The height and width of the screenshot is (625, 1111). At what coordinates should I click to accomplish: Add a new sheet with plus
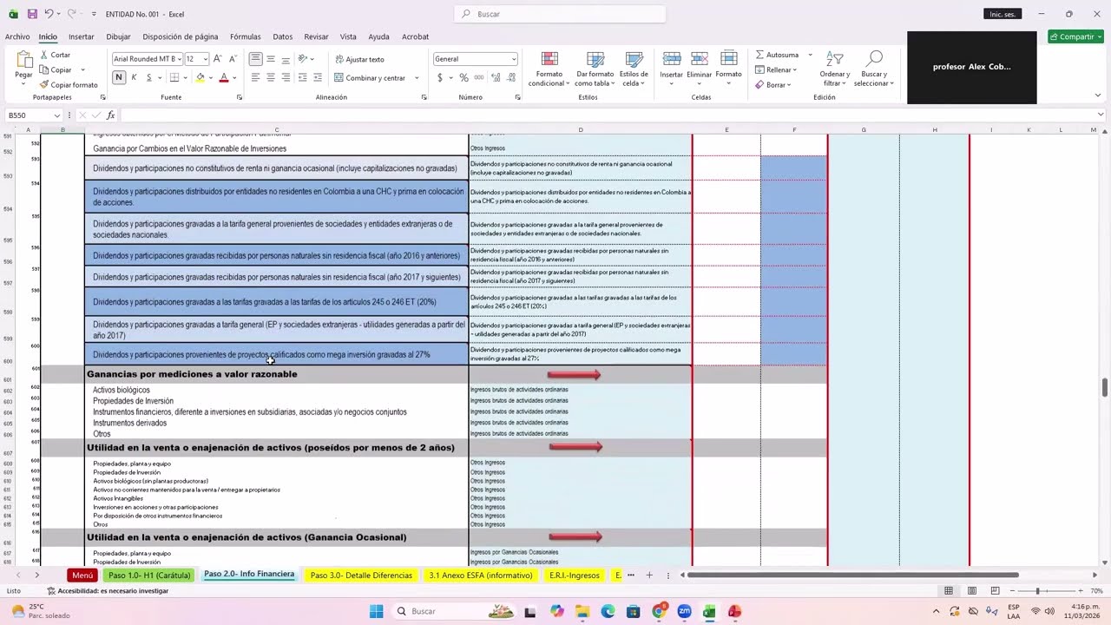click(648, 575)
